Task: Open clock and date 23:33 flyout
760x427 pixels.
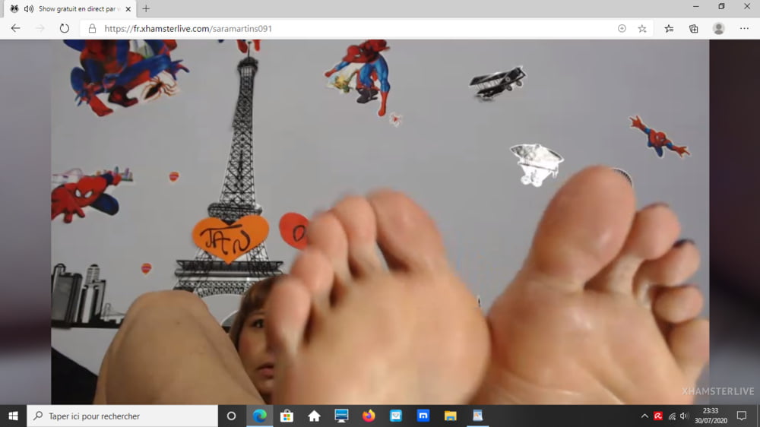Action: click(x=711, y=416)
